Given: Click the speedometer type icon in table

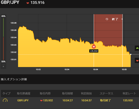Looking at the screenshot, I should point(5,100).
